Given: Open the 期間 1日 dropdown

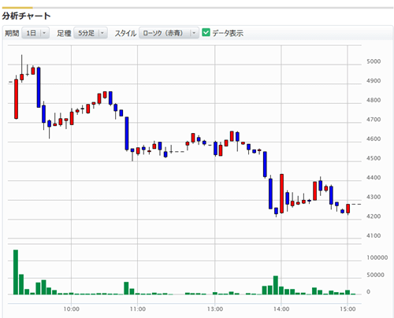Looking at the screenshot, I should 35,33.
